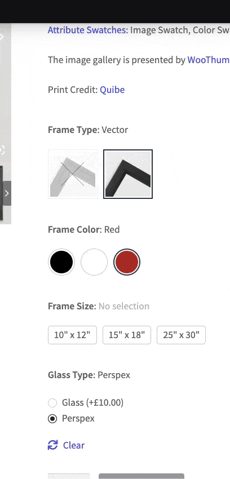Pick the 10" x 12" frame size
The height and width of the screenshot is (479, 230).
pyautogui.click(x=72, y=335)
